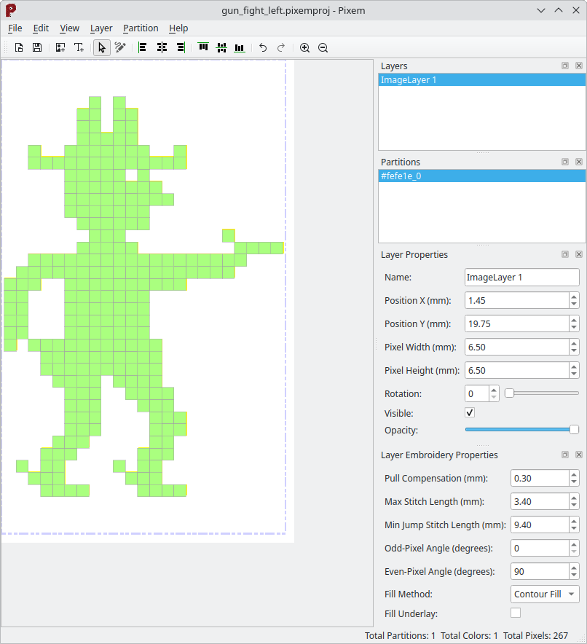Click the align top icon

coord(203,47)
